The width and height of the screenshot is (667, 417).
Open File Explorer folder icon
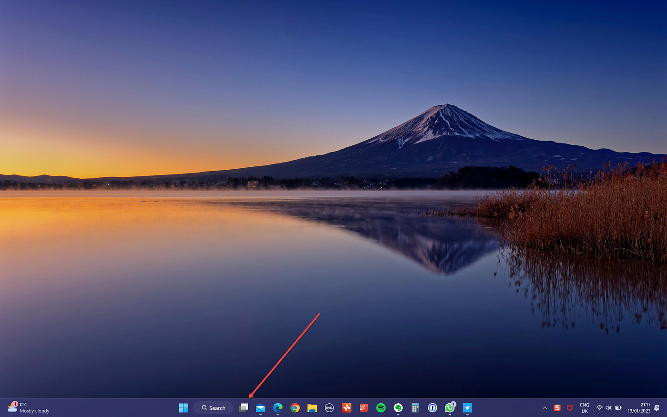(x=312, y=408)
